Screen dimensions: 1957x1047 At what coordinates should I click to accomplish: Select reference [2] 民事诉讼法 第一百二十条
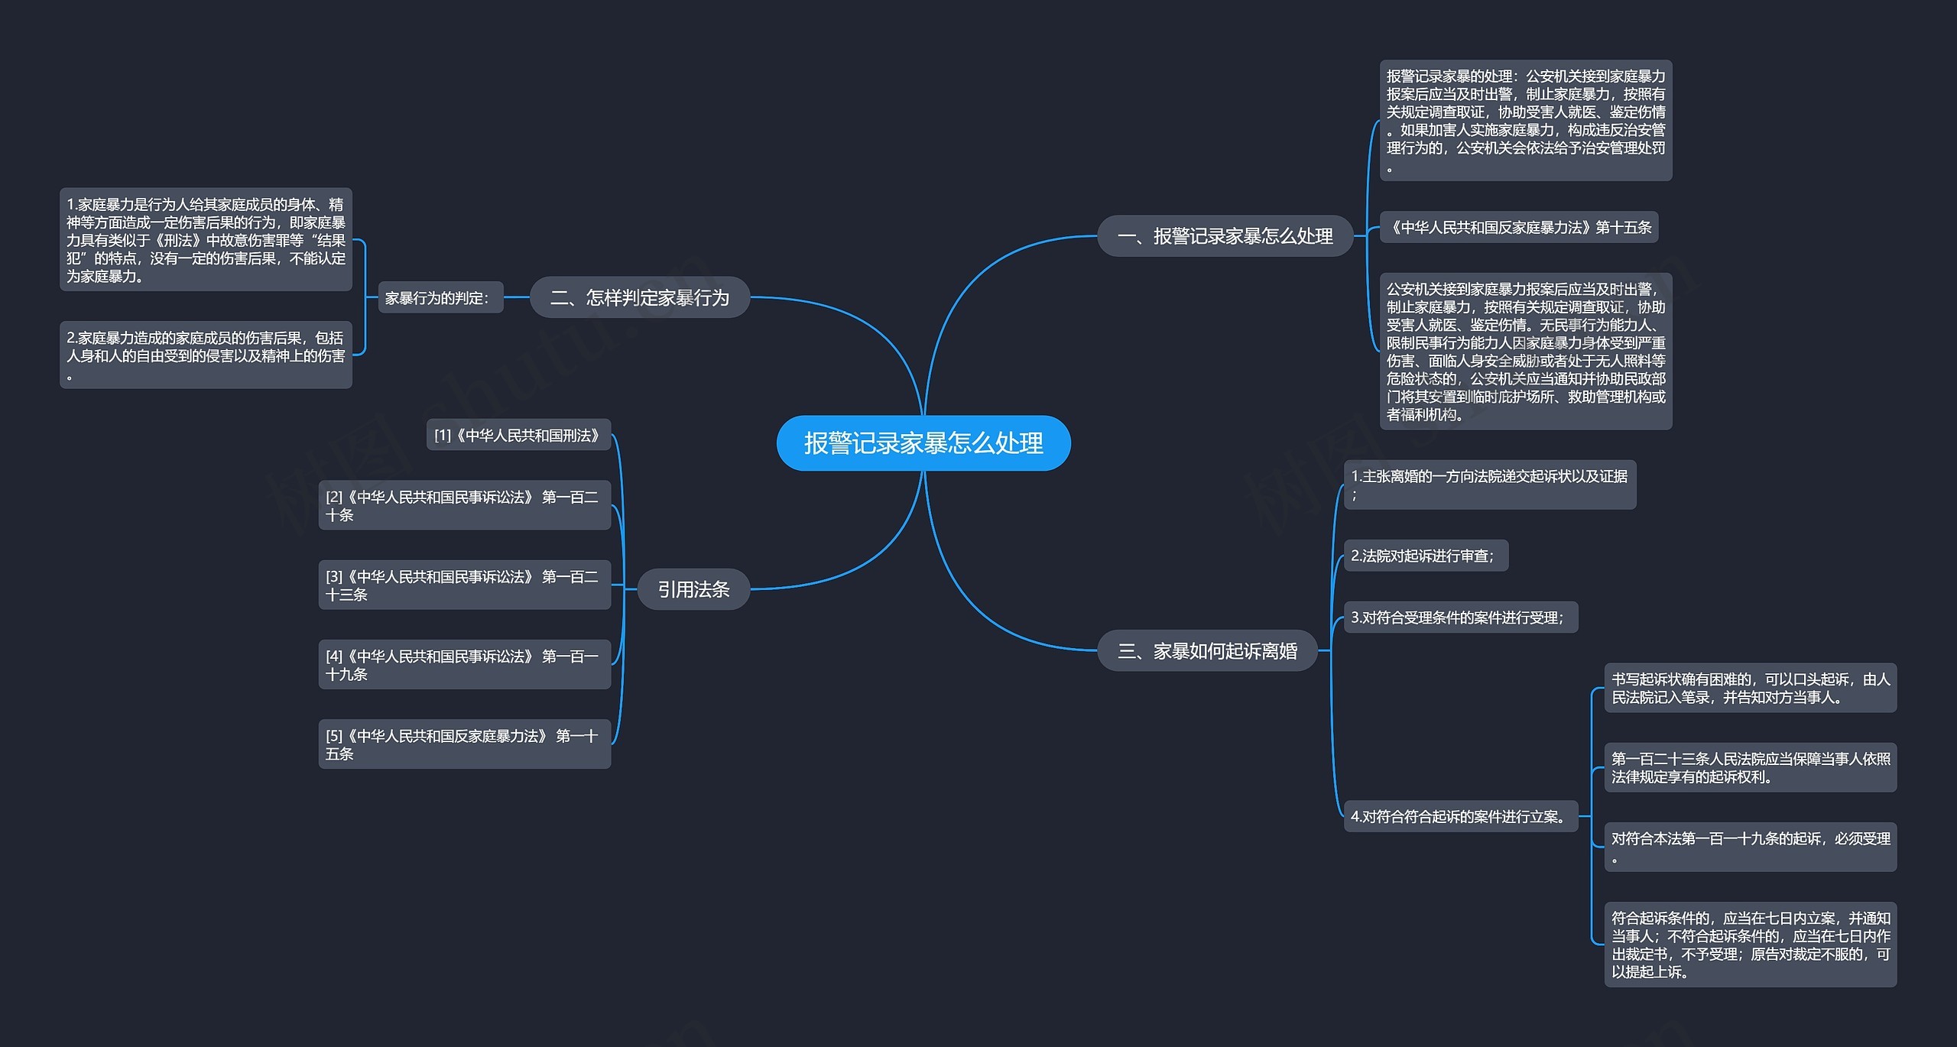click(x=465, y=505)
